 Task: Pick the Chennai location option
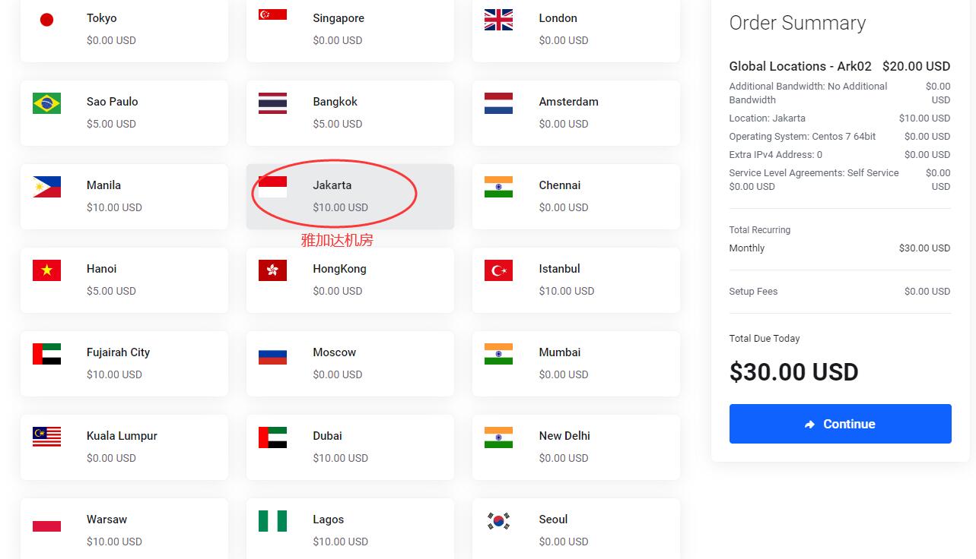576,197
